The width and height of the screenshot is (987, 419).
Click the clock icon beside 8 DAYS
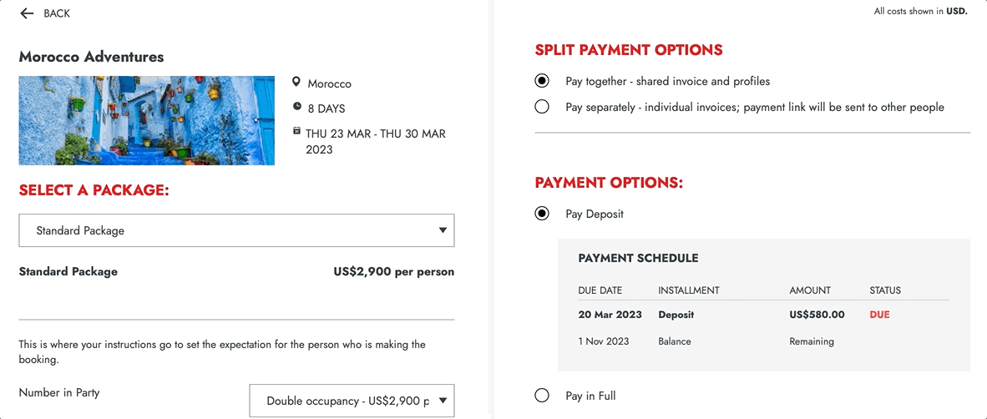pyautogui.click(x=296, y=106)
